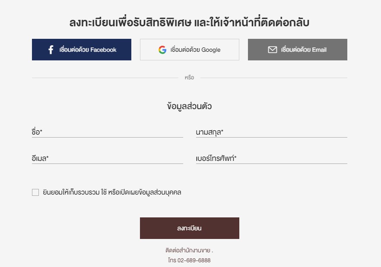The image size is (381, 267).
Task: Click the divider line right of หรือ
Action: [x=273, y=78]
